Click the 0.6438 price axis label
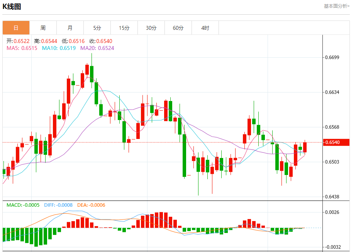351x252 pixels. pyautogui.click(x=332, y=197)
